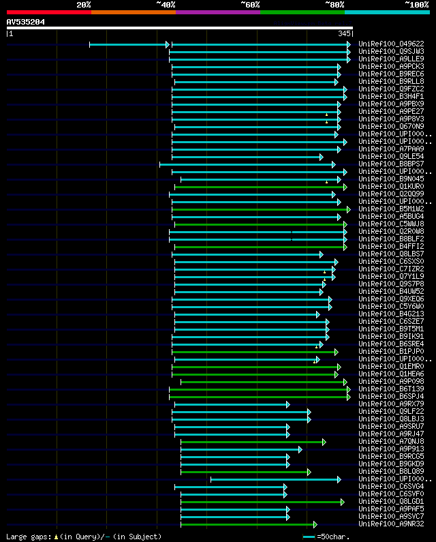Click label UniRef100_Q8LGD1
Image resolution: width=436 pixels, height=542 pixels.
391,501
